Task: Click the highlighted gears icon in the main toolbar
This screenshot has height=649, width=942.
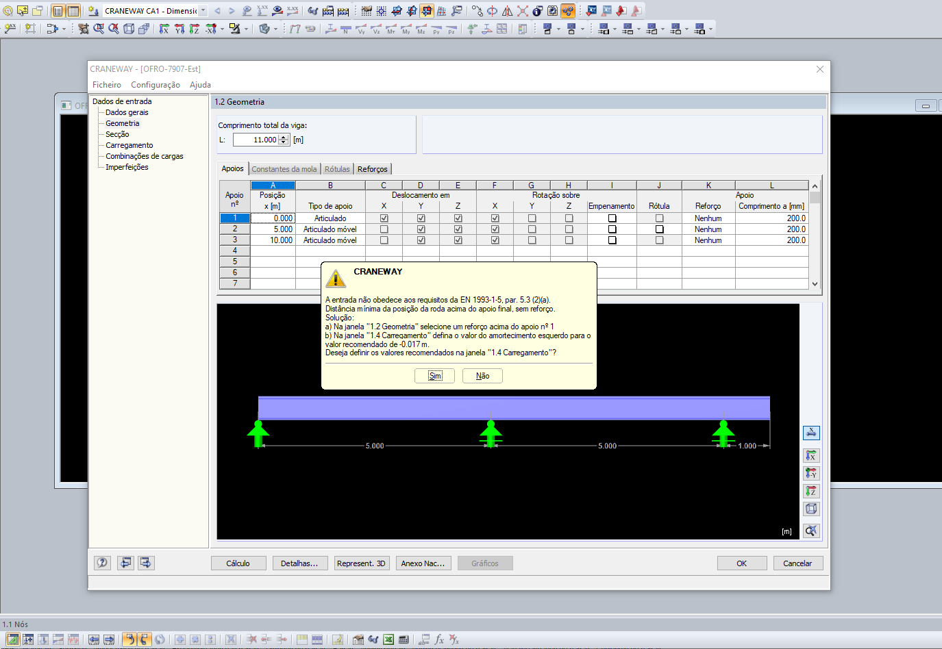Action: click(x=568, y=11)
